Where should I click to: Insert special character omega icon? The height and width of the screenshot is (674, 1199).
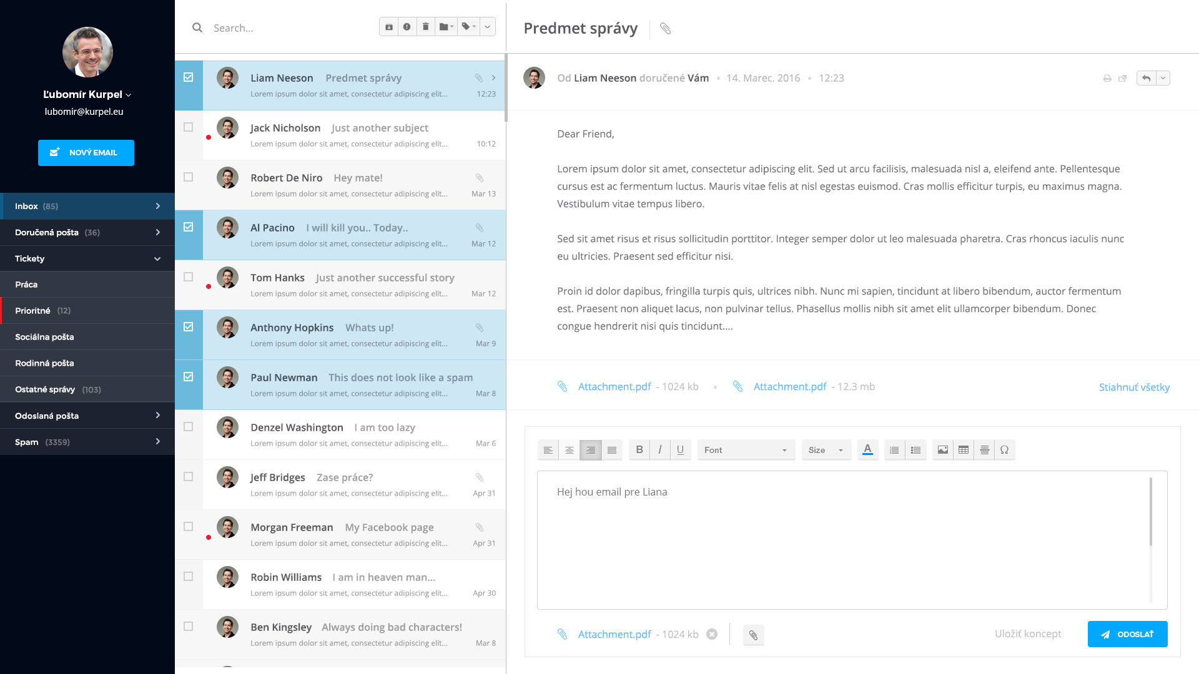coord(1004,450)
